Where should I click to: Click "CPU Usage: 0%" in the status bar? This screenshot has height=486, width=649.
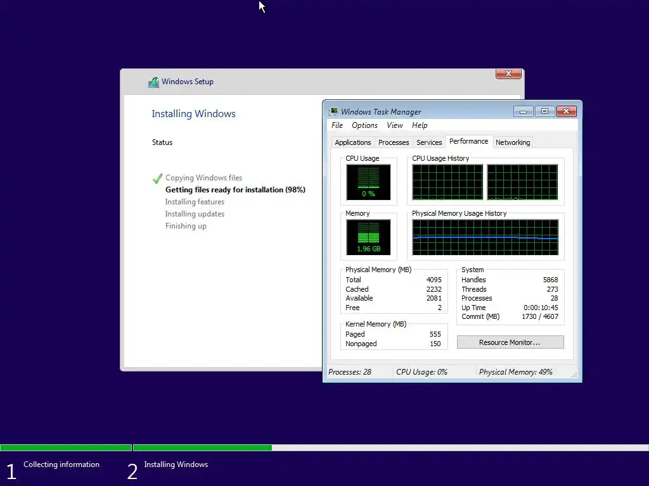coord(421,372)
